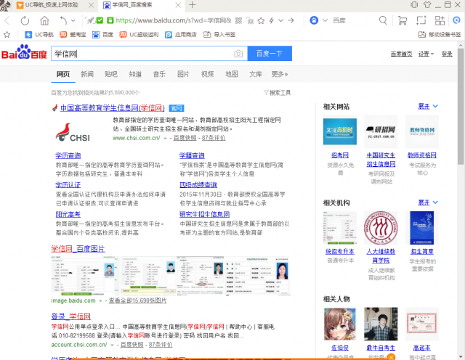Switch to the 贴吧 search tab
The width and height of the screenshot is (465, 360).
tap(111, 74)
